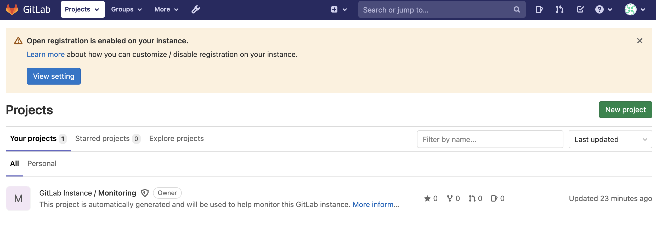Click the star count on the Monitoring project
656x236 pixels.
point(431,198)
